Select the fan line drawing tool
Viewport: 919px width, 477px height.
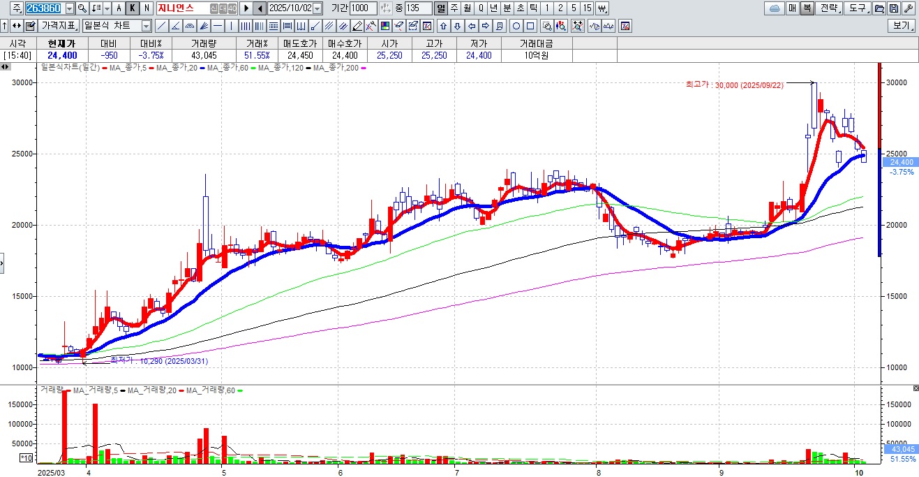click(x=203, y=26)
